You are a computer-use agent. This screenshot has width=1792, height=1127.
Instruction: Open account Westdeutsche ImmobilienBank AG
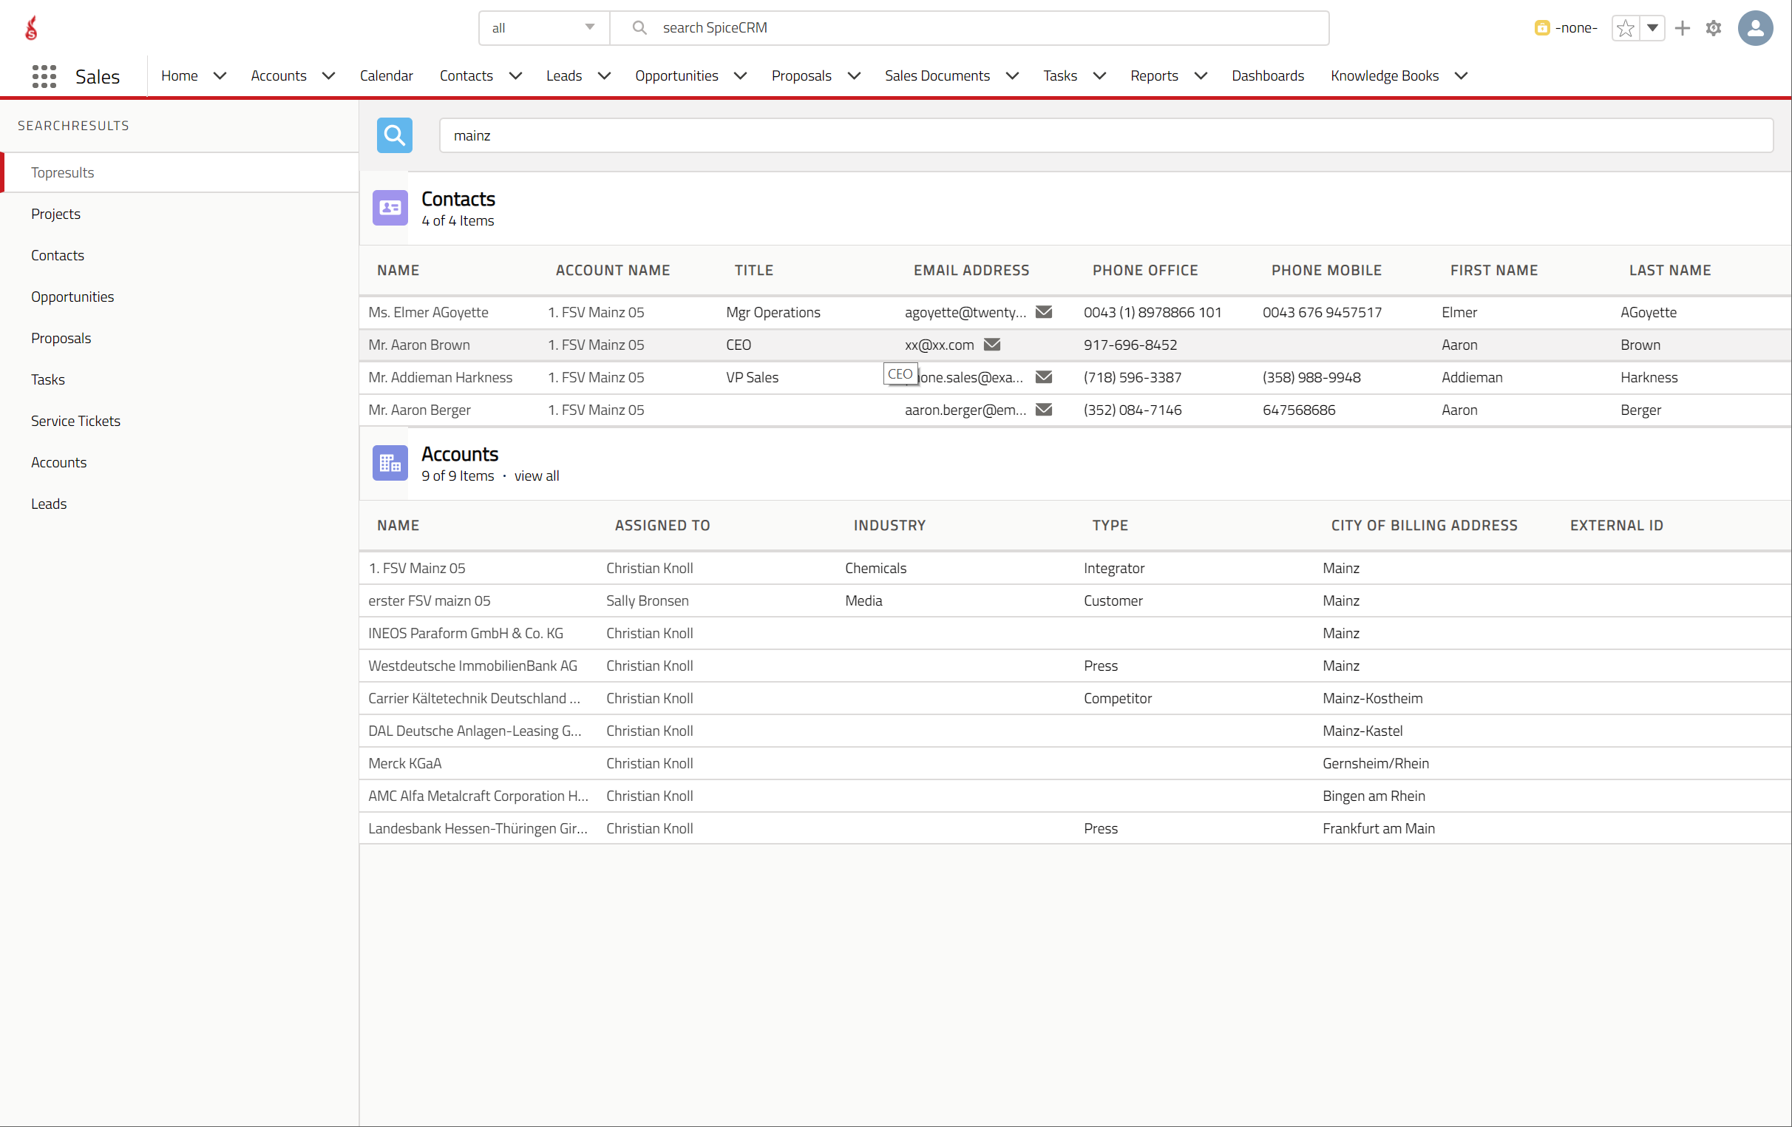pyautogui.click(x=472, y=666)
